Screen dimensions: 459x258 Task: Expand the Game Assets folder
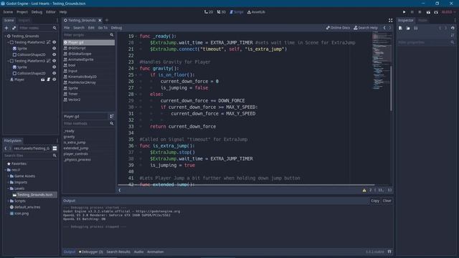(x=8, y=176)
